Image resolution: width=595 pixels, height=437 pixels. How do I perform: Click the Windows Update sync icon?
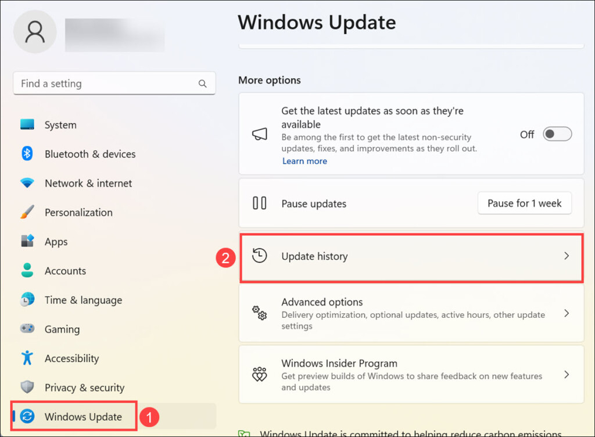click(x=27, y=416)
